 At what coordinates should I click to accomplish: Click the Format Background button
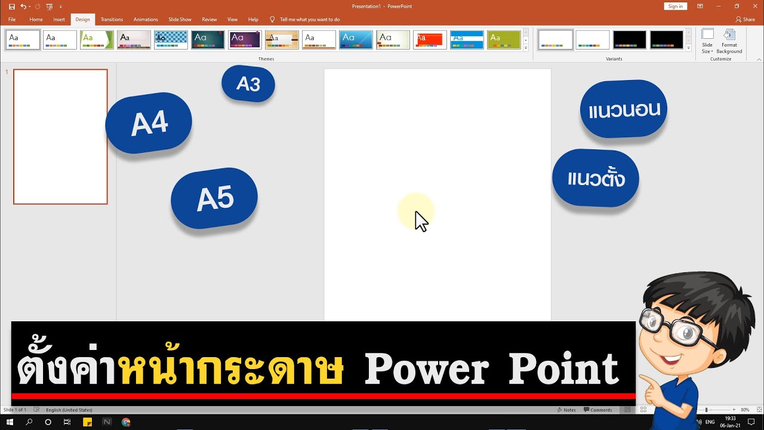(729, 41)
